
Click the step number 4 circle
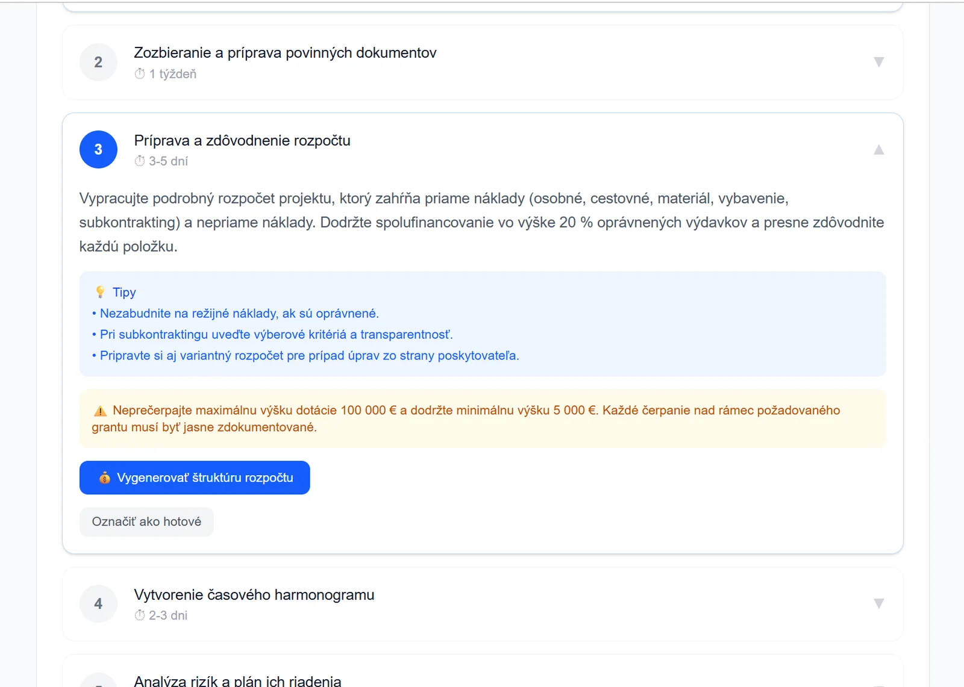[x=98, y=603]
